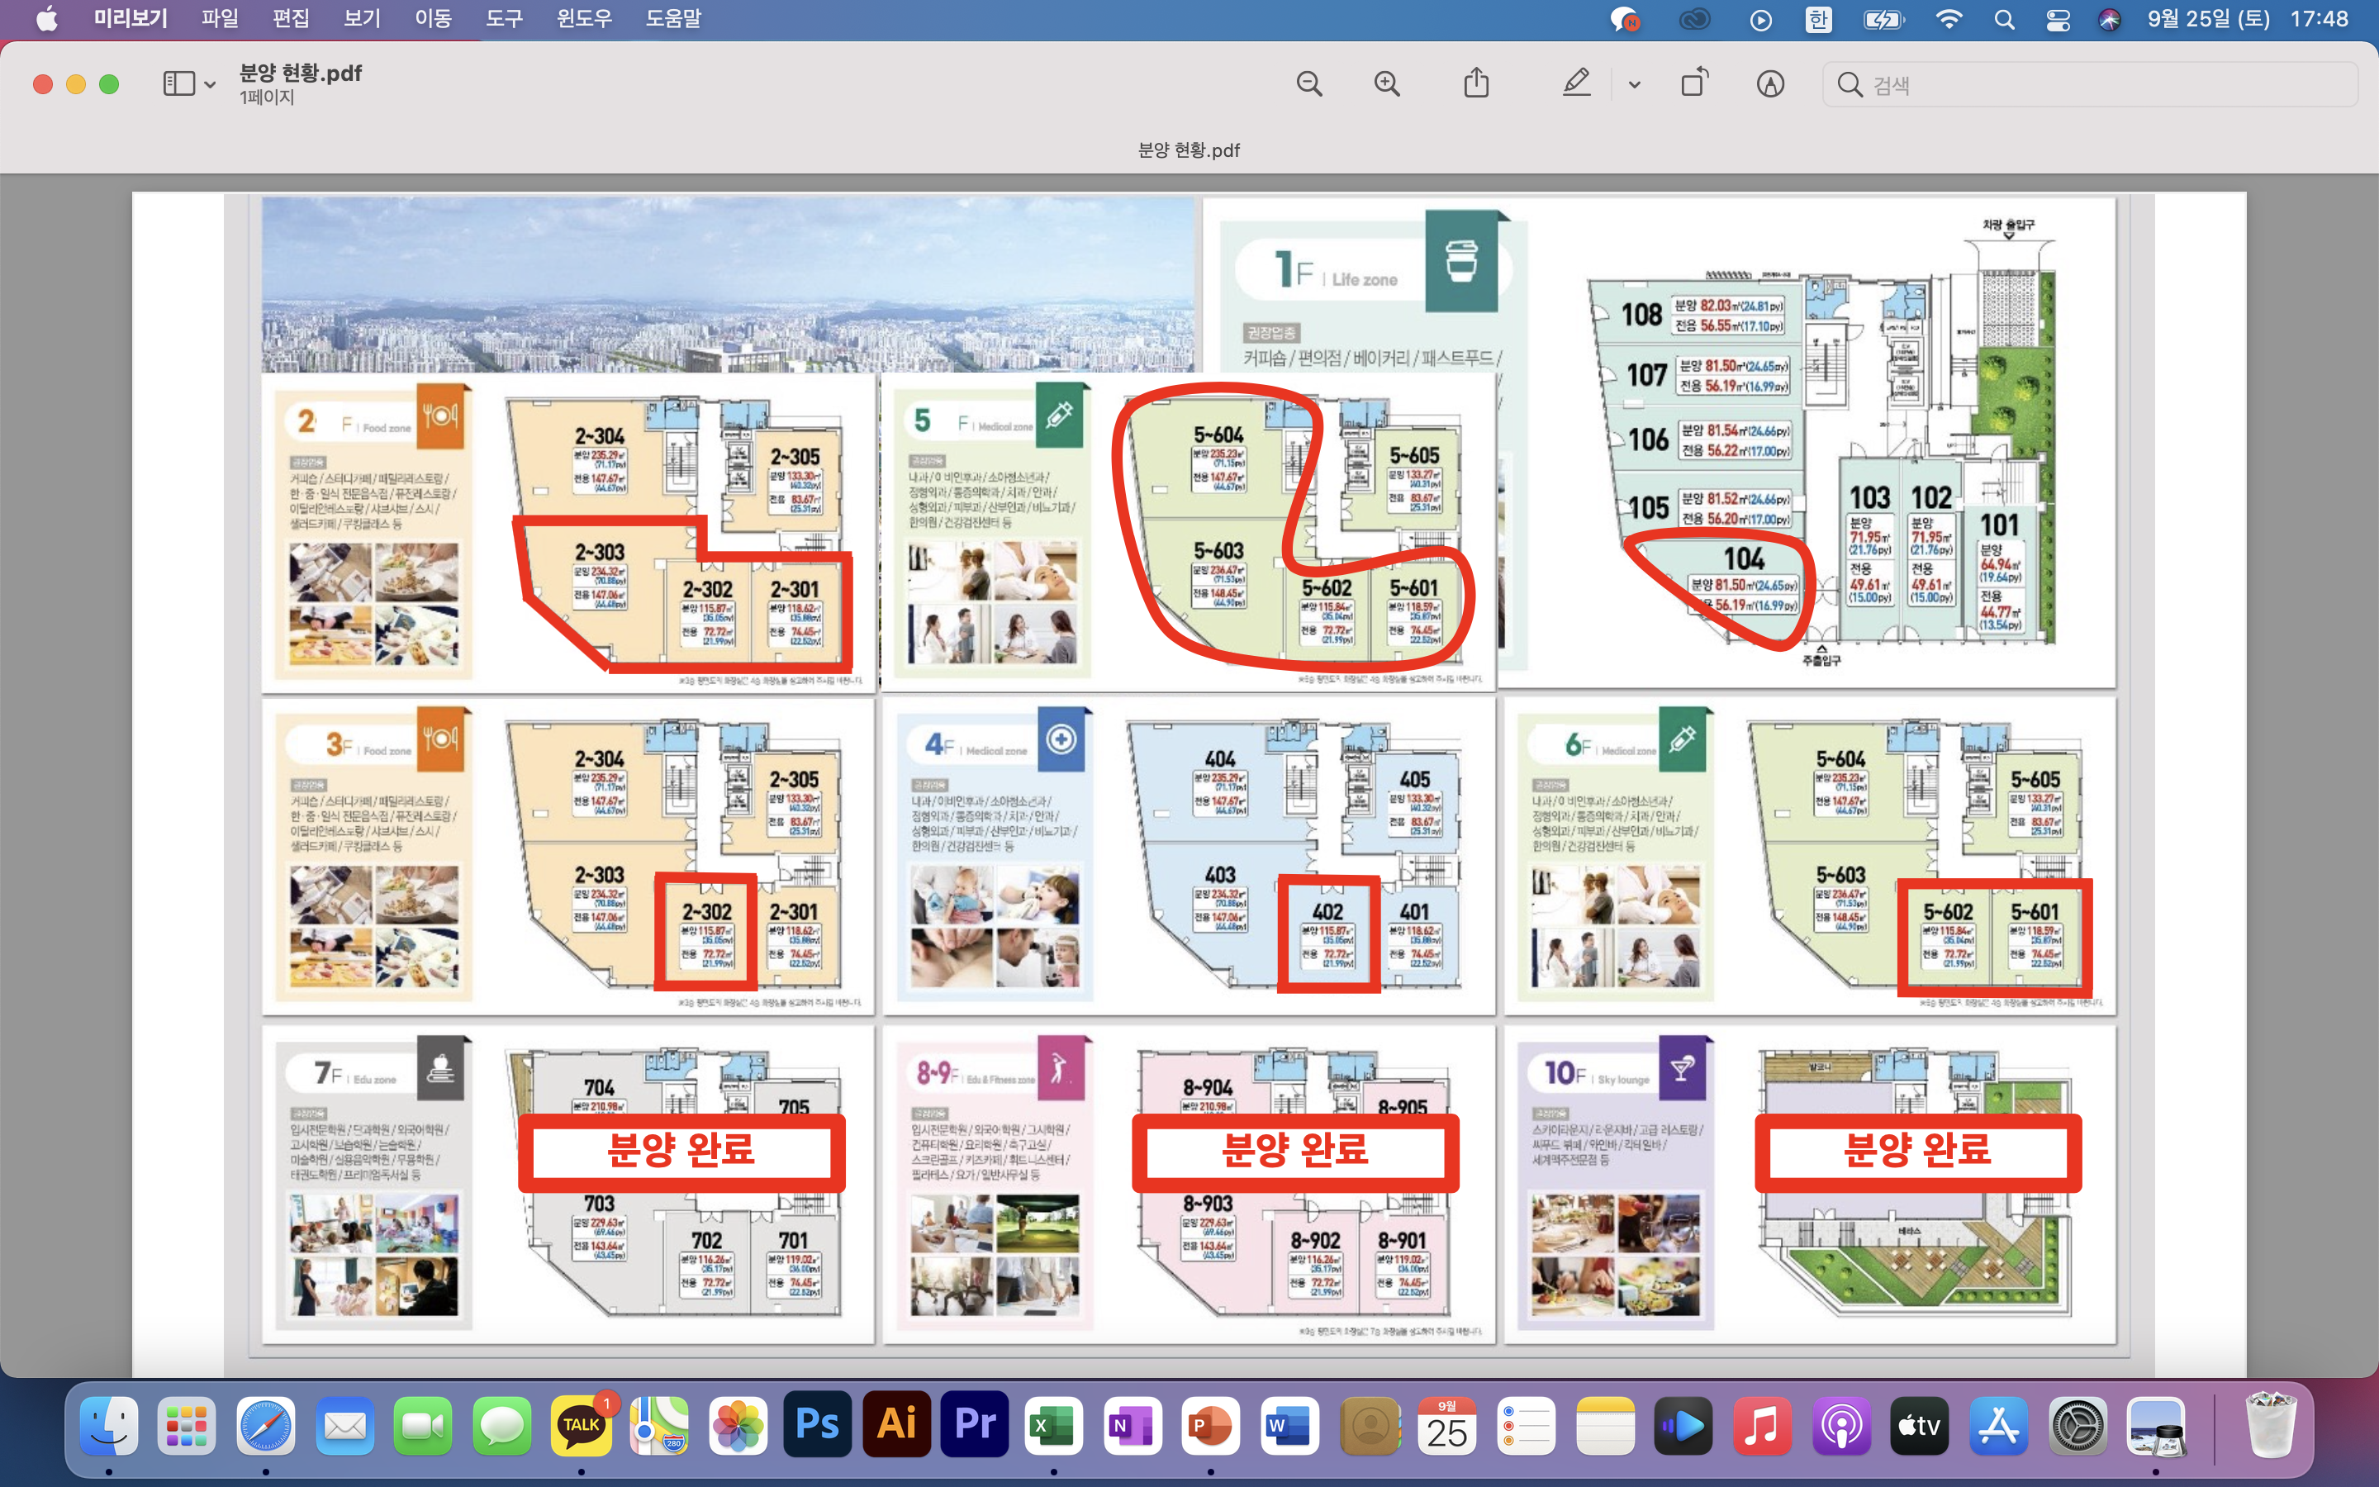Rotate the page with rotate icon
2379x1487 pixels.
coord(1694,83)
